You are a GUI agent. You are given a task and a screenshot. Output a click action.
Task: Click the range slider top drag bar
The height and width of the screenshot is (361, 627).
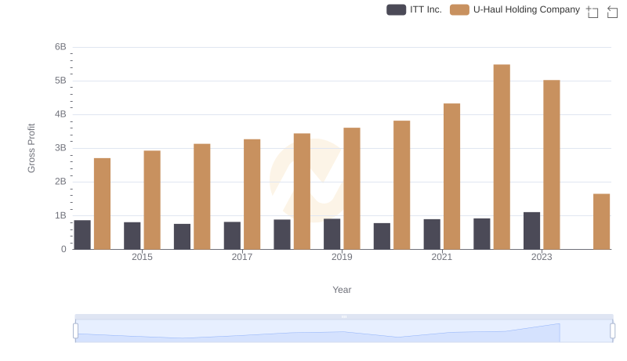344,316
